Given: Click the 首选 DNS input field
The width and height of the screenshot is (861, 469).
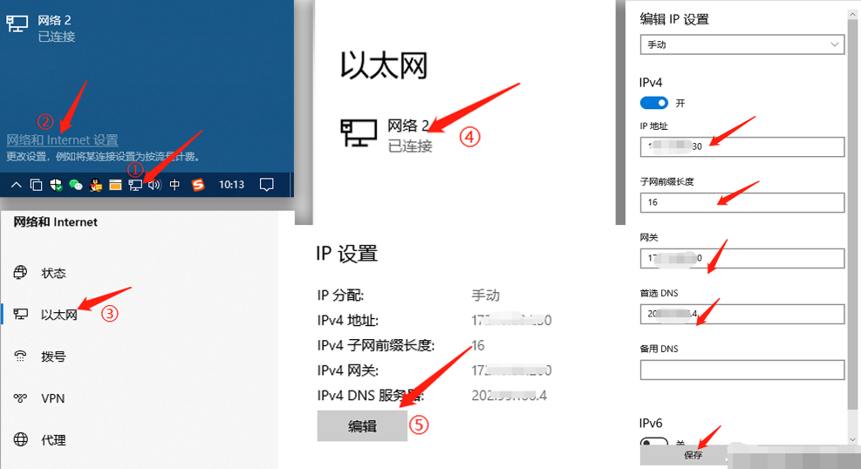Looking at the screenshot, I should pos(742,315).
